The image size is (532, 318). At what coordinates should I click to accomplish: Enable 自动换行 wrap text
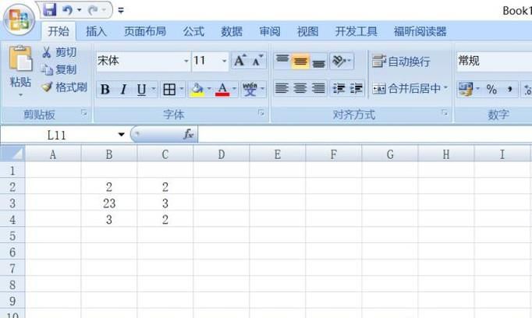pos(401,62)
